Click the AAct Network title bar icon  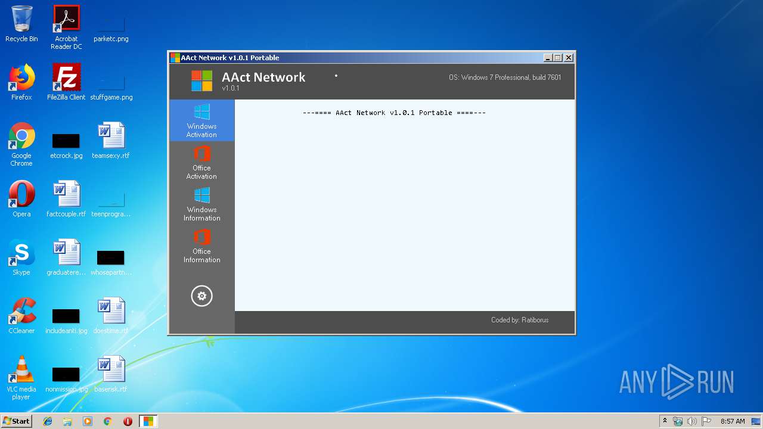point(175,58)
